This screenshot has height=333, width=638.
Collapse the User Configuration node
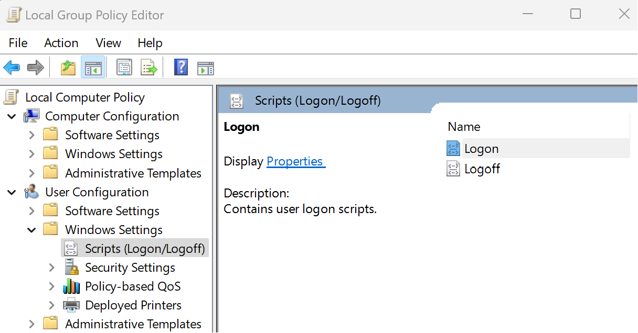pos(12,192)
